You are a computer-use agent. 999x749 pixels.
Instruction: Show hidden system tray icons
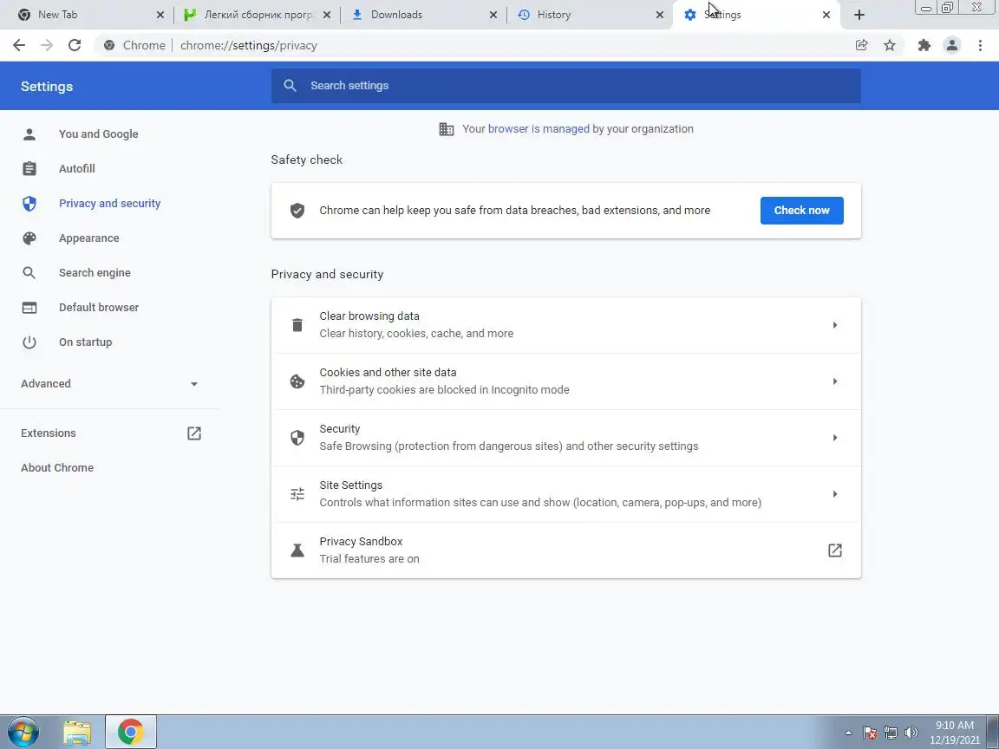click(x=849, y=733)
